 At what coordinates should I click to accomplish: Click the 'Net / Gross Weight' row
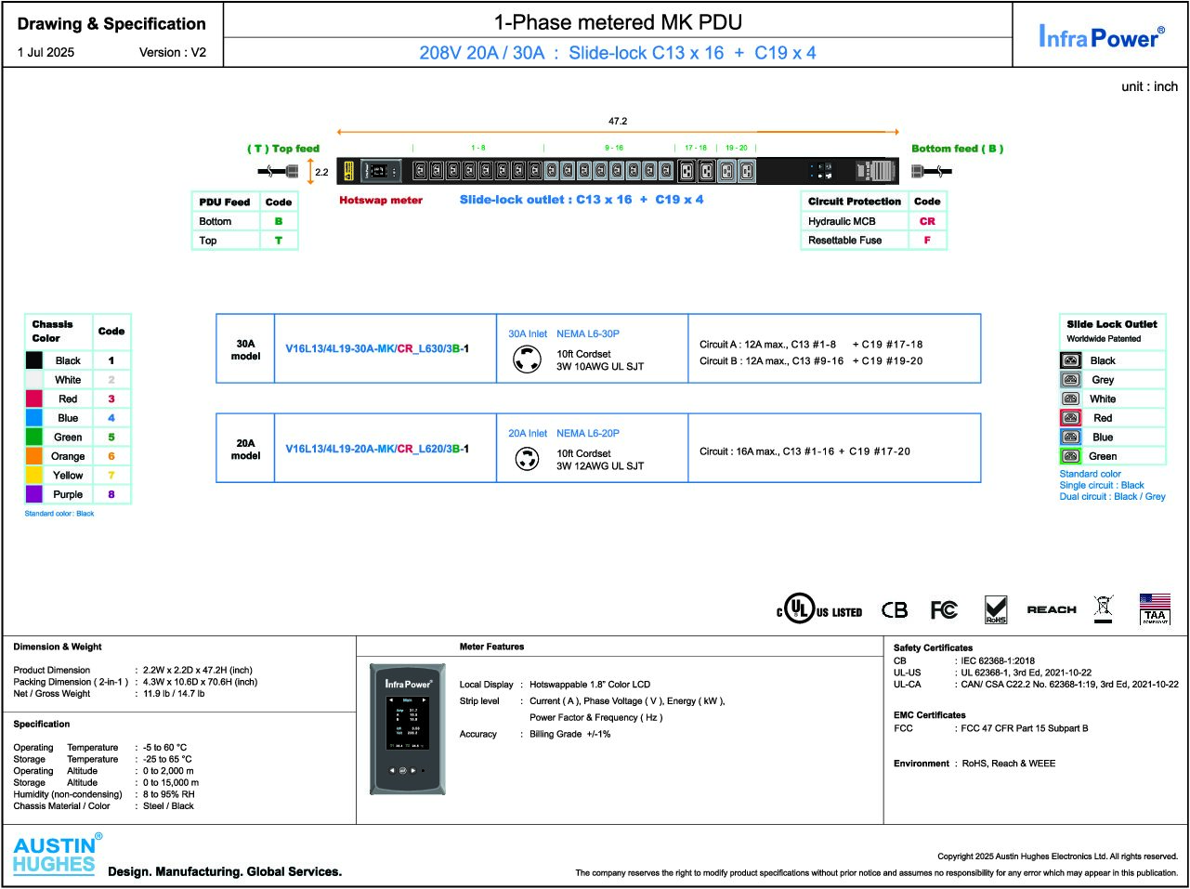tap(109, 693)
